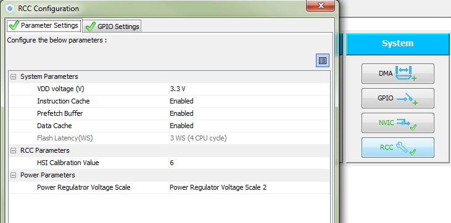Change the Instruction Cache Enabled value
This screenshot has height=223, width=451.
(x=249, y=101)
